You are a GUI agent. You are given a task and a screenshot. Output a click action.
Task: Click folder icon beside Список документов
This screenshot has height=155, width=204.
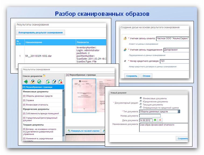pos(44,76)
